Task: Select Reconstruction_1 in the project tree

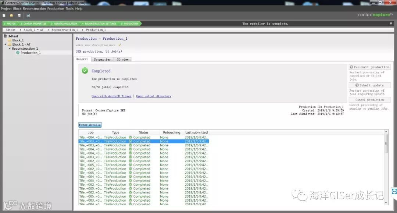Action: tap(25, 49)
